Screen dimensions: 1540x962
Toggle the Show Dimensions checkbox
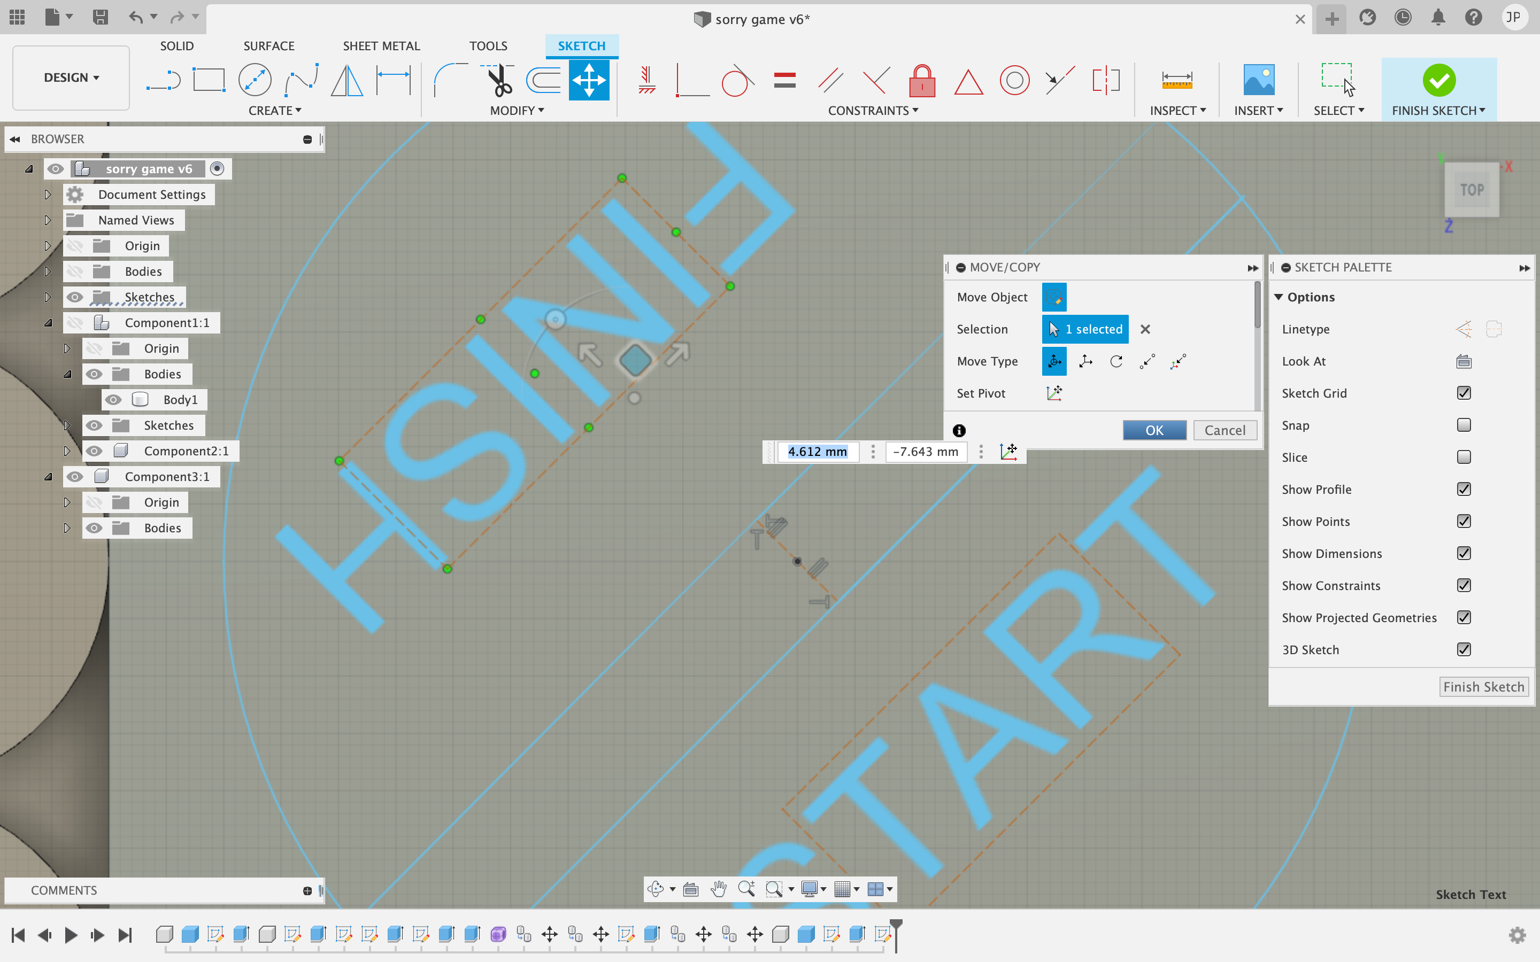click(x=1464, y=554)
